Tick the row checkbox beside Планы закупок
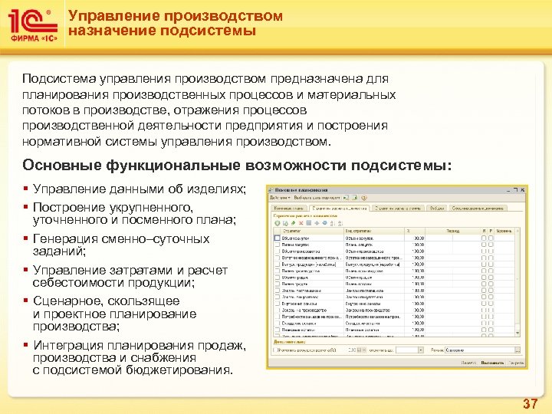The height and width of the screenshot is (414, 552). click(x=277, y=245)
